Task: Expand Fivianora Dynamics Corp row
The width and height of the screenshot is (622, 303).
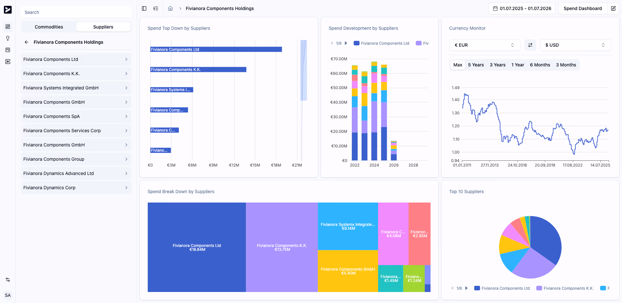Action: pyautogui.click(x=76, y=188)
